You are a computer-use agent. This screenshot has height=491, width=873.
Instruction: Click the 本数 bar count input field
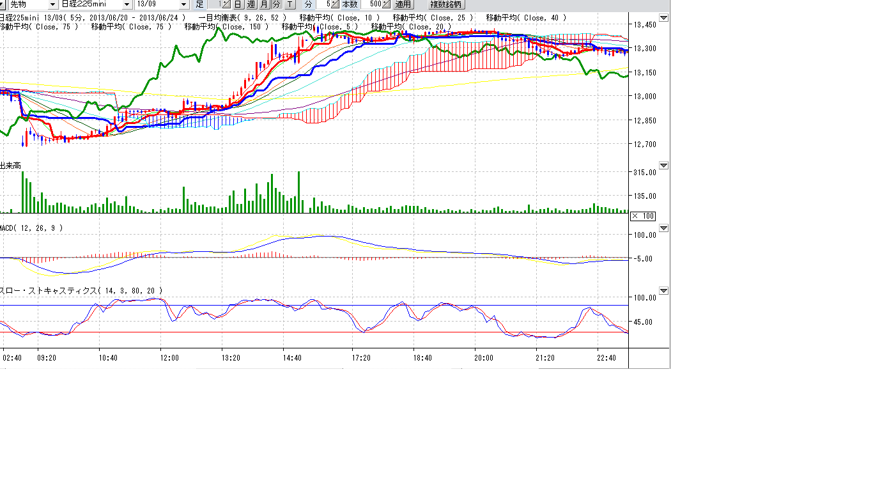[x=370, y=4]
